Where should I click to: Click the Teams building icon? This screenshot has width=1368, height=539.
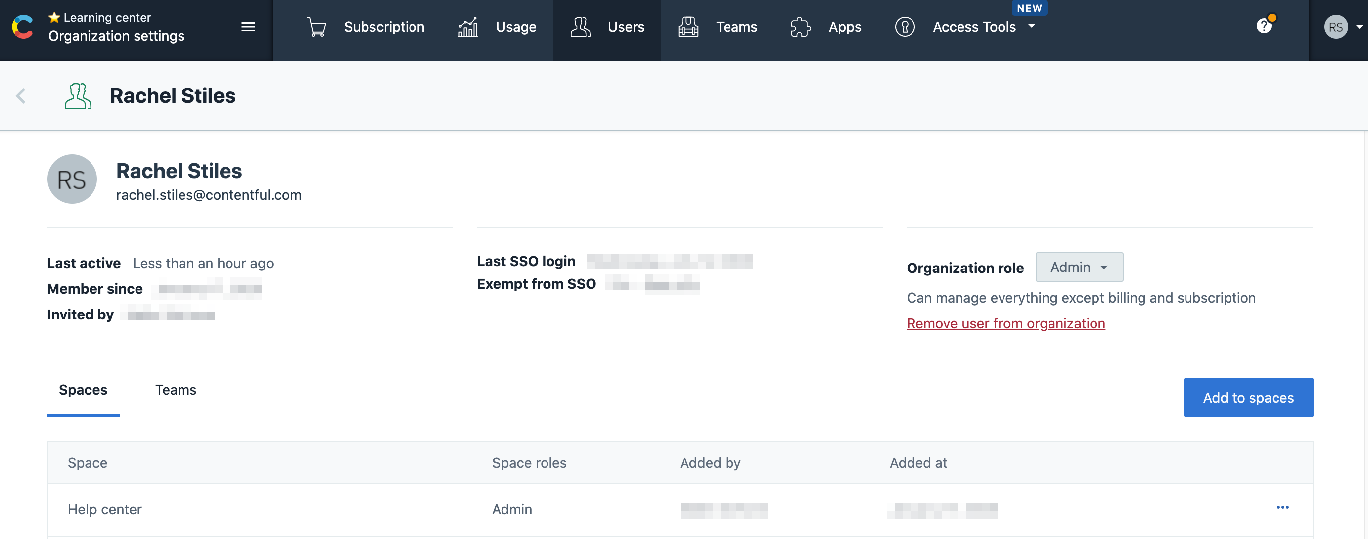click(688, 27)
